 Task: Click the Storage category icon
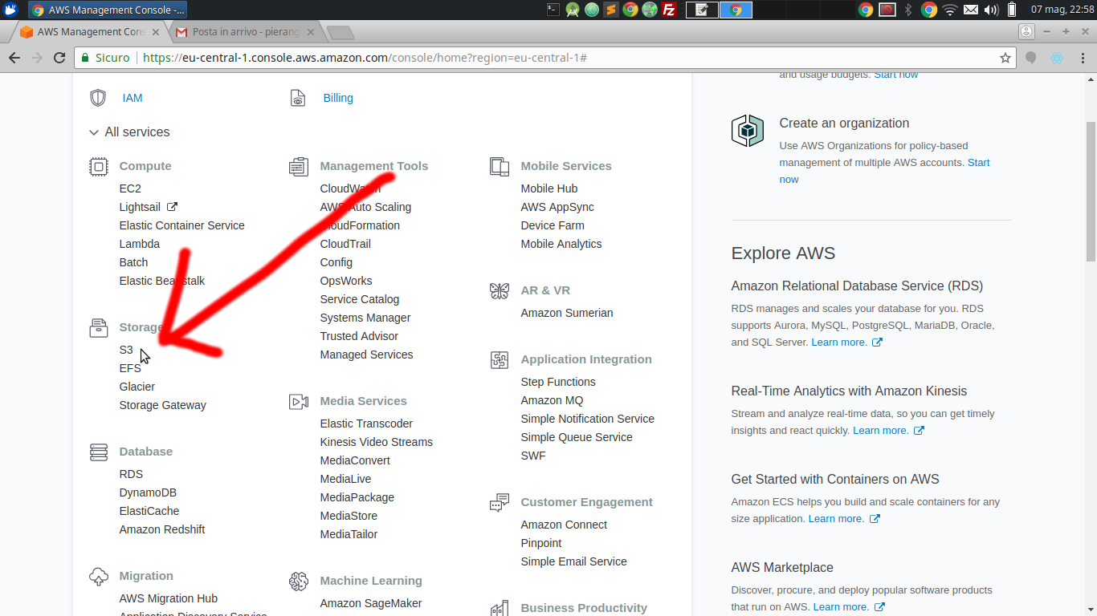pos(98,327)
